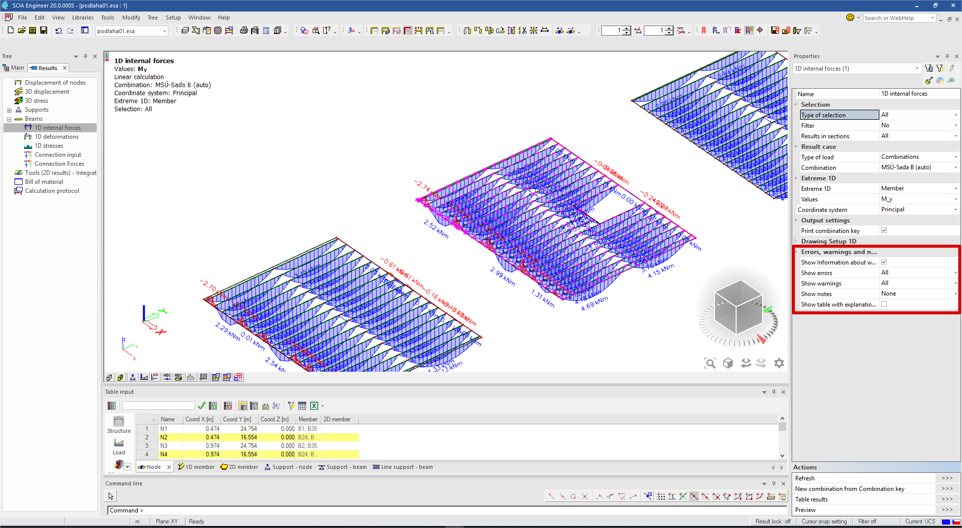962x528 pixels.
Task: Click the viewport settings gear icon
Action: coord(779,363)
